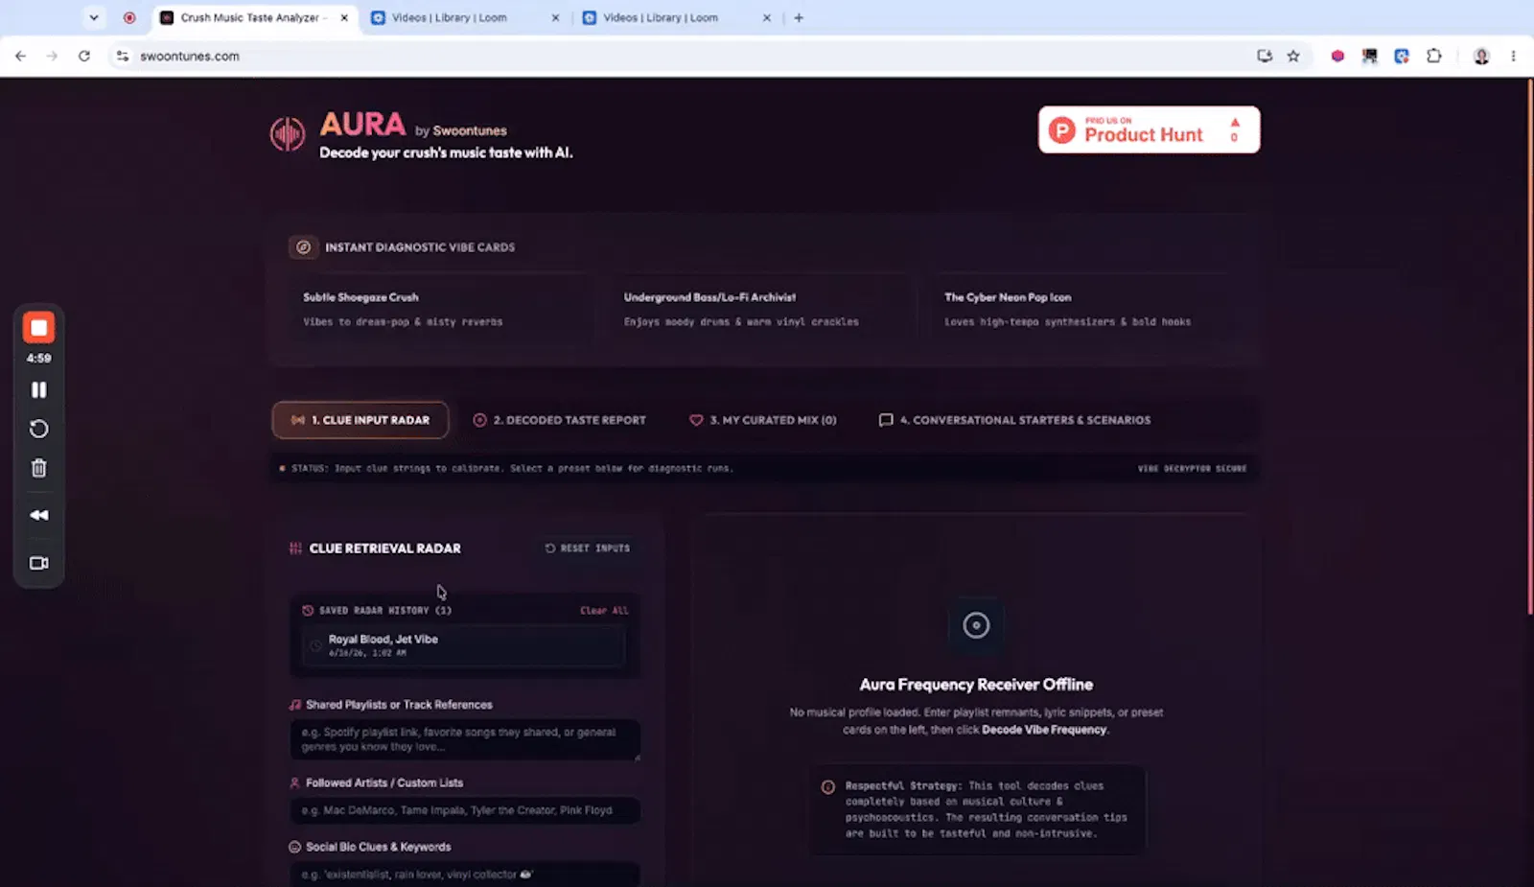This screenshot has height=887, width=1534.
Task: Reload the swoontunes.com page
Action: click(84, 56)
